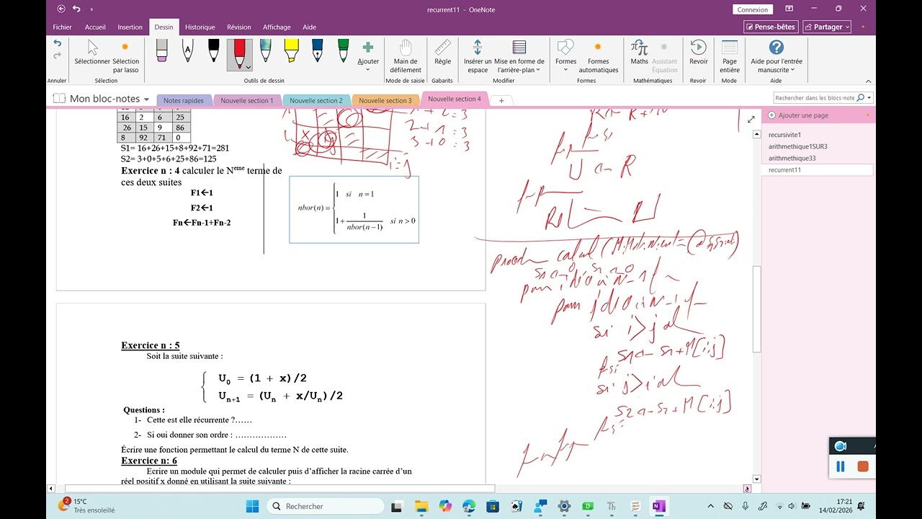The image size is (922, 519).
Task: Open the red pen options dropdown
Action: point(248,67)
